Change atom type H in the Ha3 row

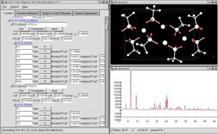click(x=45, y=81)
